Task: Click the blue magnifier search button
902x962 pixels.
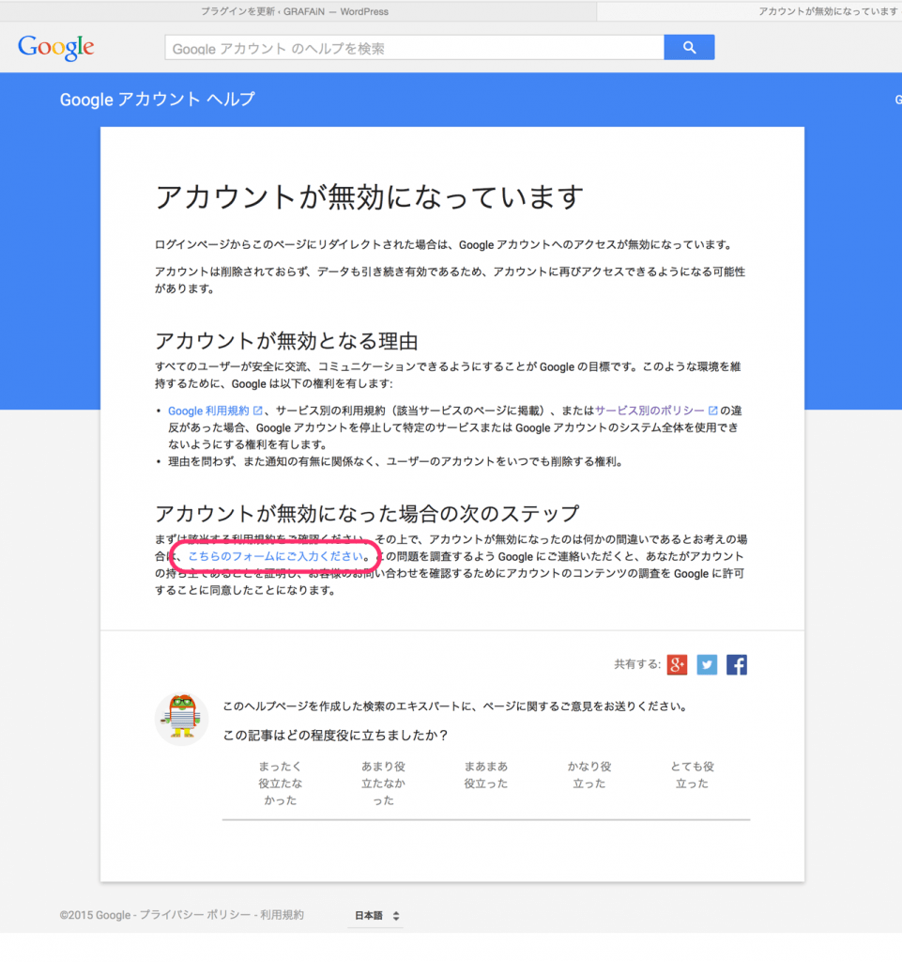Action: pos(689,47)
